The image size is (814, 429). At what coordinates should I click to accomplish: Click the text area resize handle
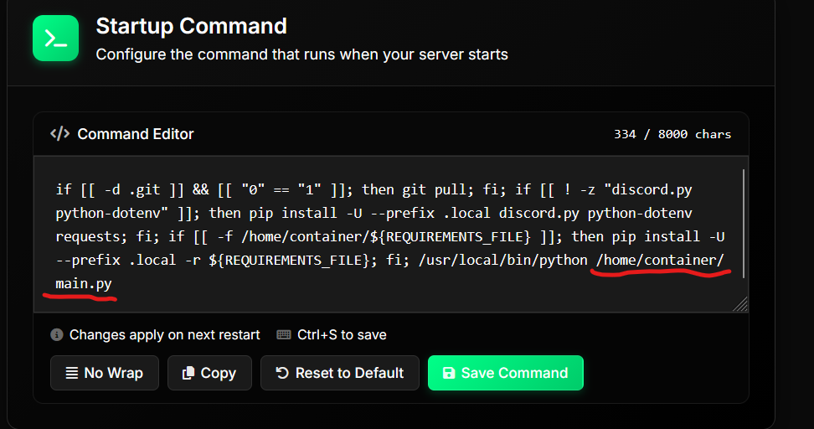click(x=741, y=305)
